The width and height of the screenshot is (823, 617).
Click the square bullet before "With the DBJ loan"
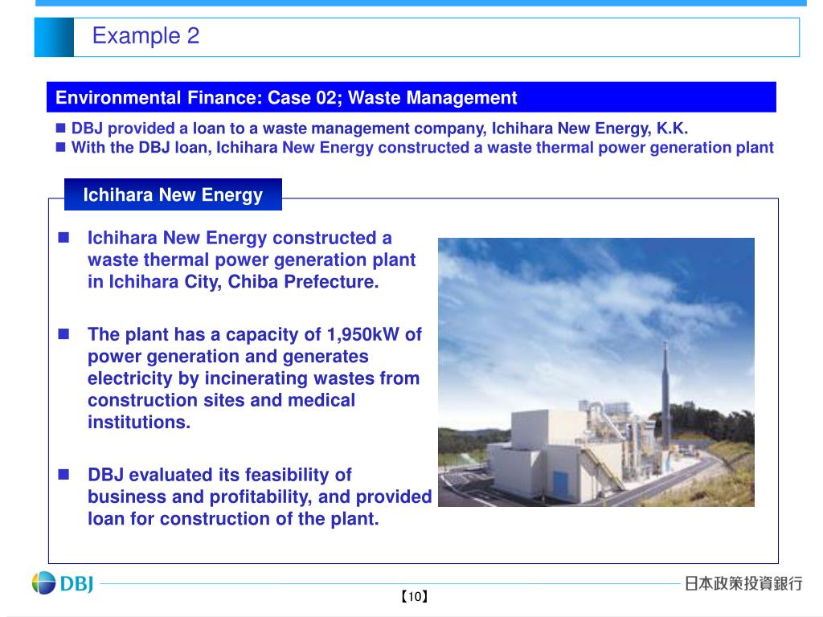(x=61, y=147)
